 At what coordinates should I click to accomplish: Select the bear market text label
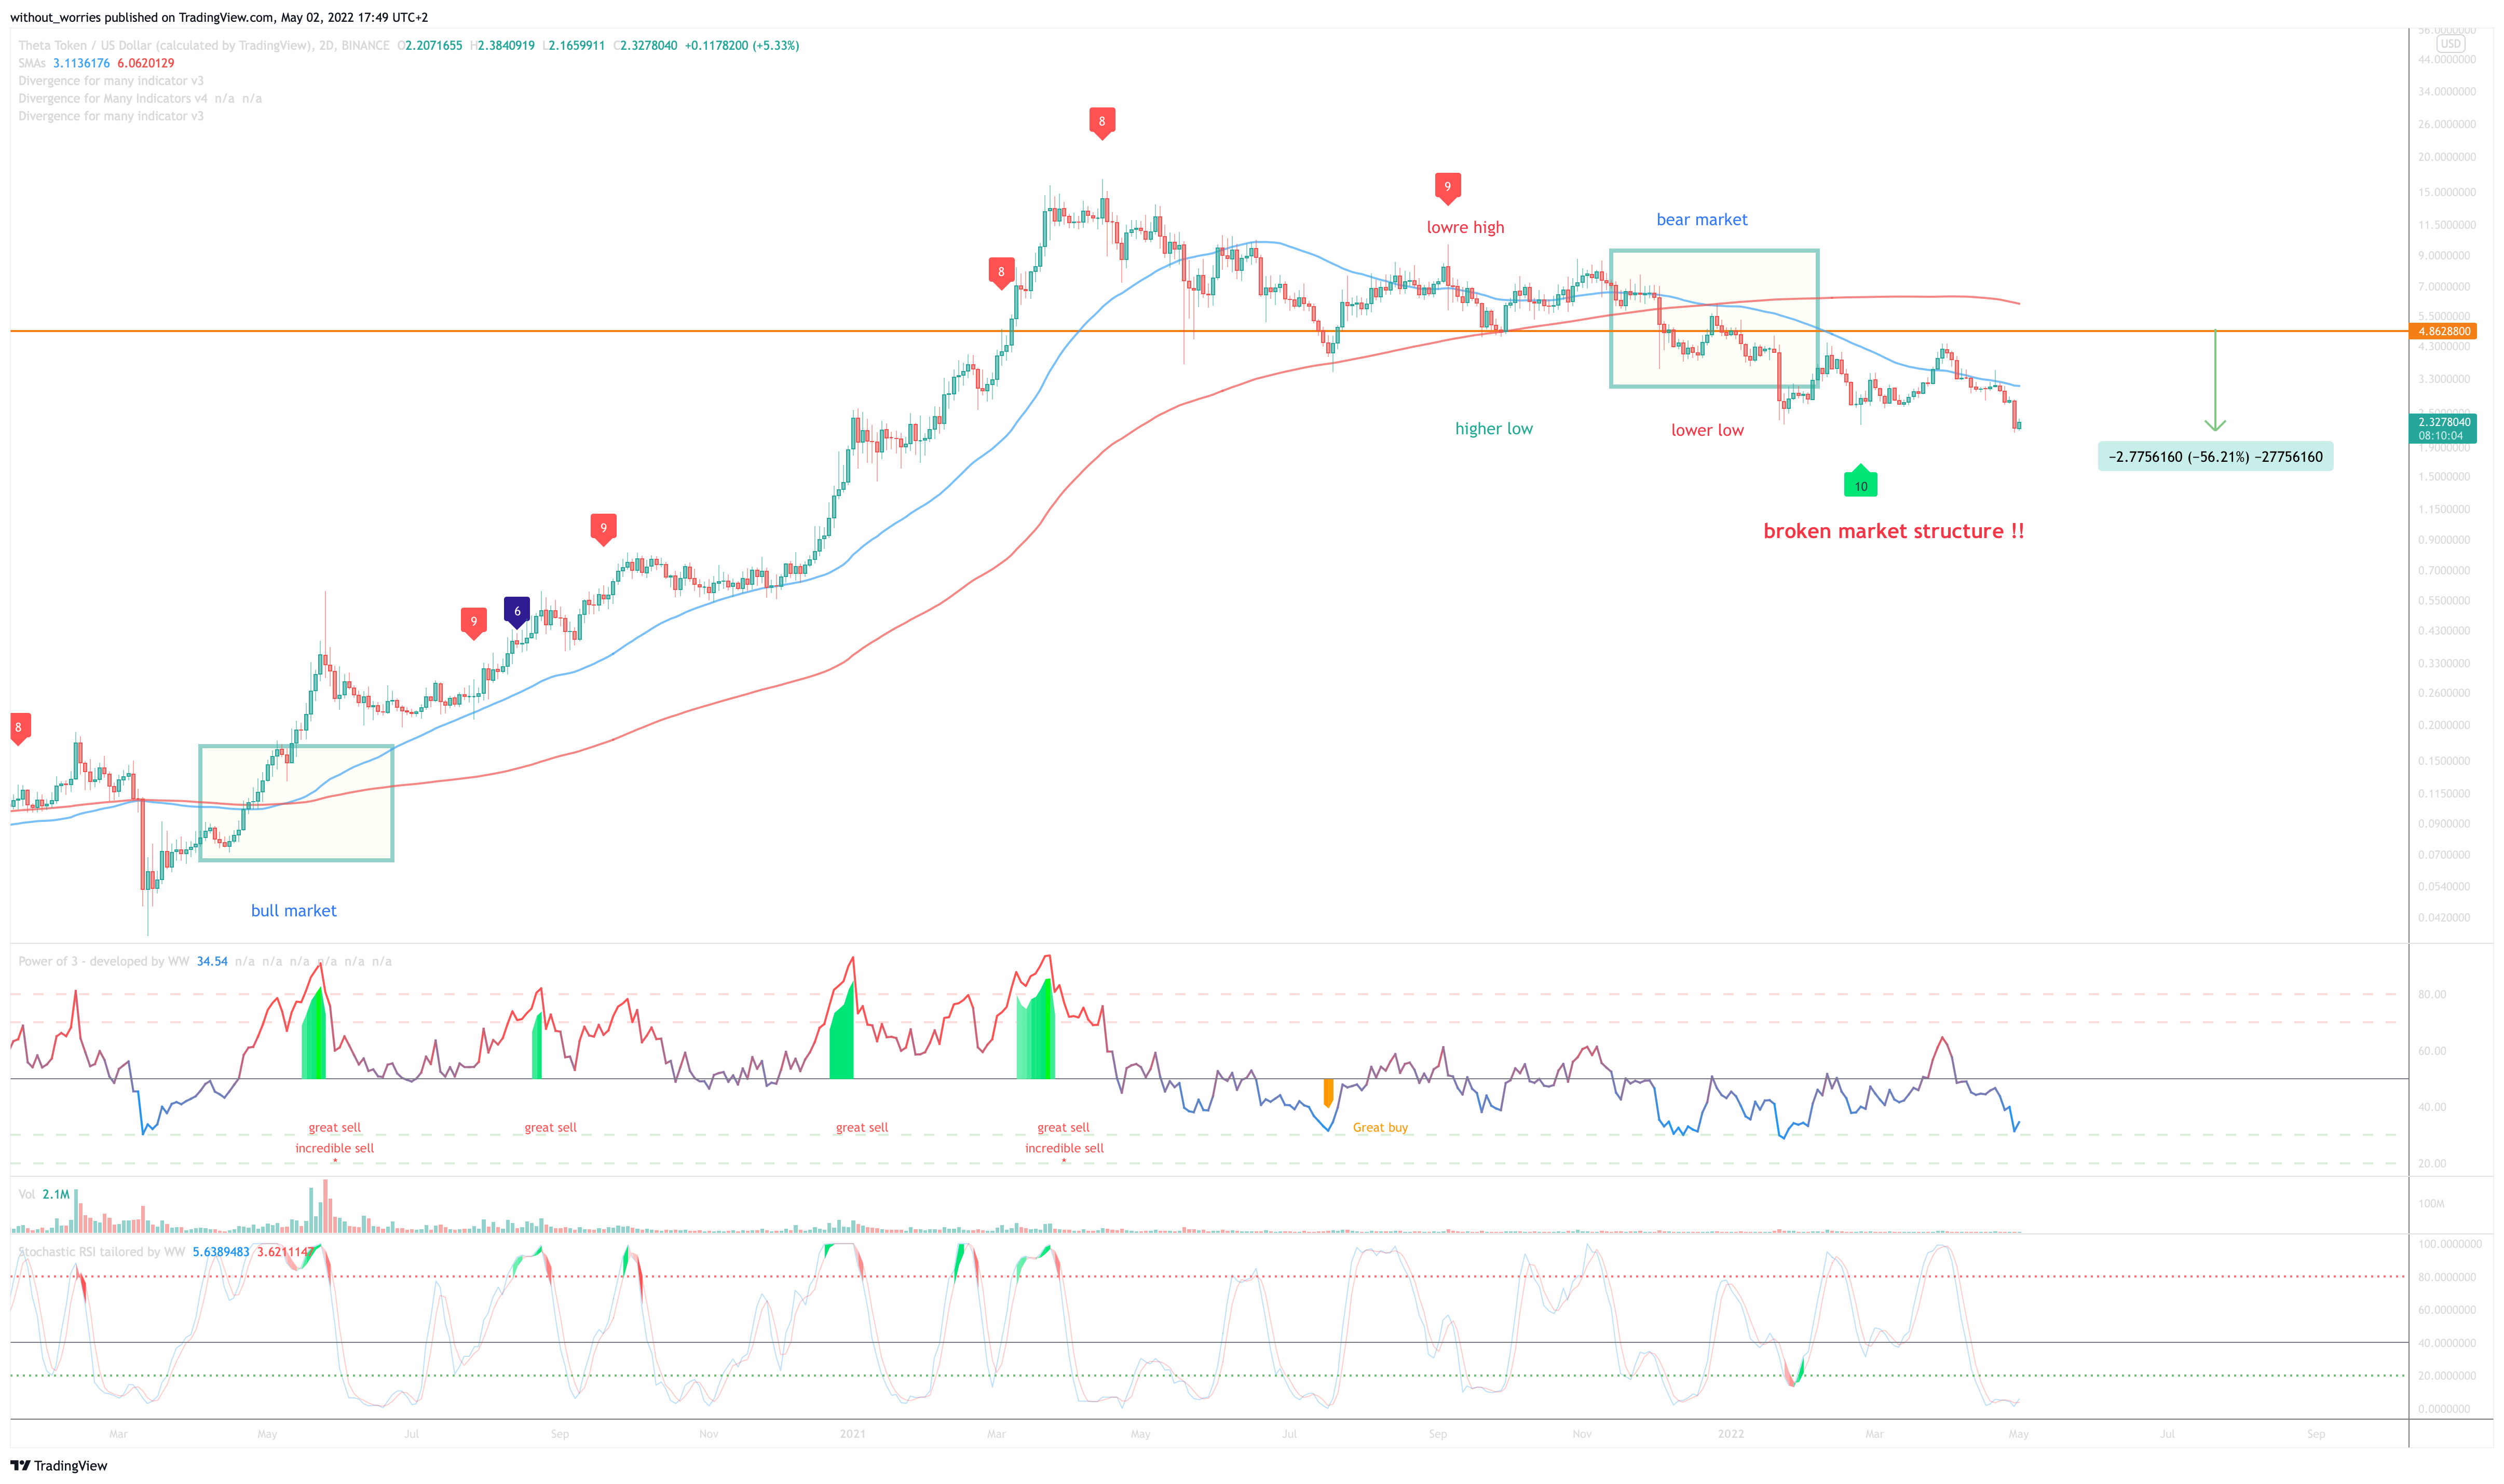pos(1702,220)
